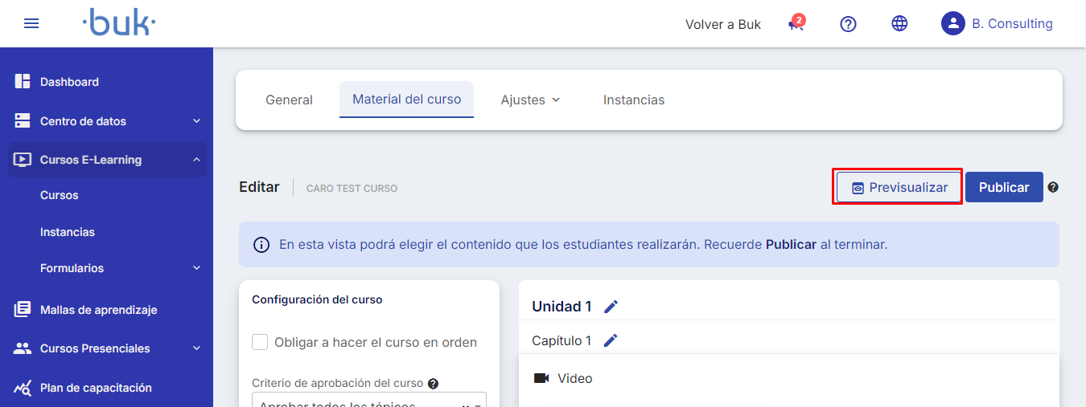Select the Material del curso tab
The image size is (1086, 407).
tap(407, 100)
